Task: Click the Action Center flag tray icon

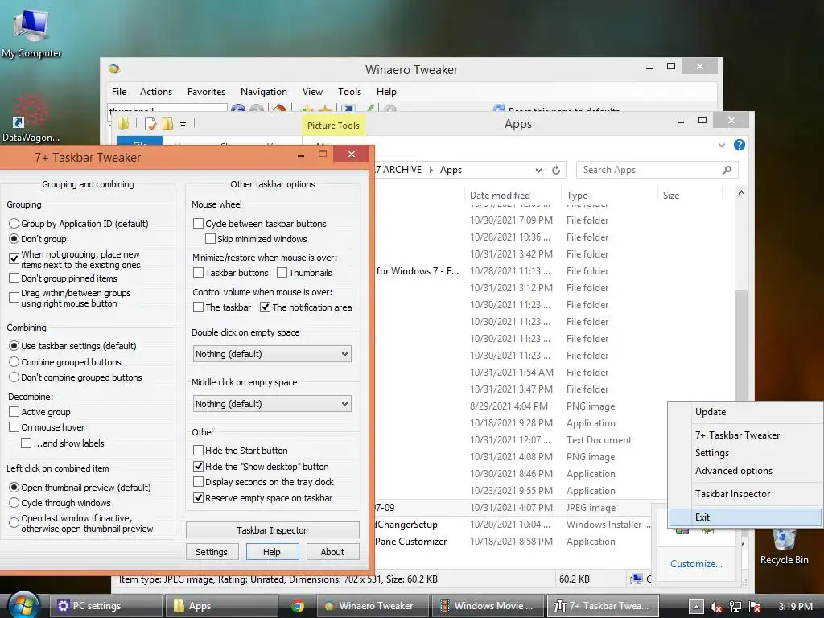Action: (x=755, y=607)
